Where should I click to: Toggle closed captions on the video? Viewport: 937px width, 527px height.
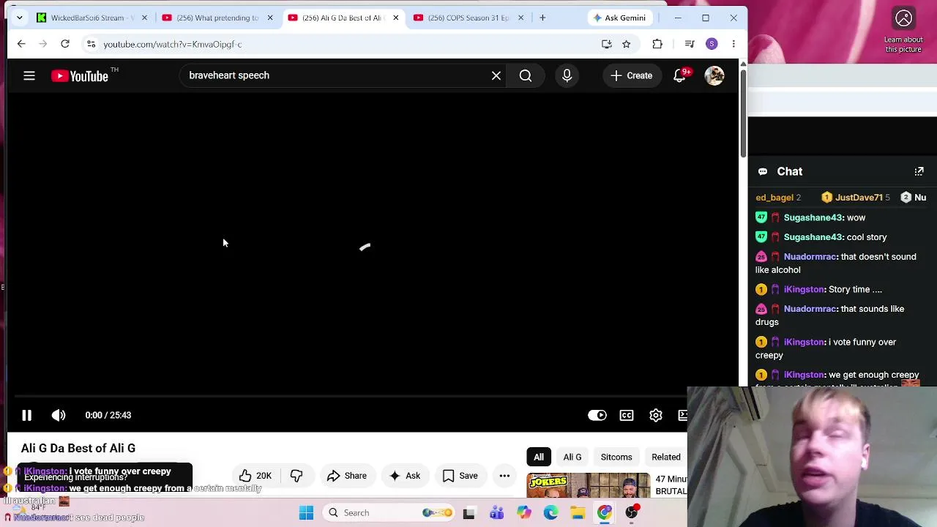point(627,415)
